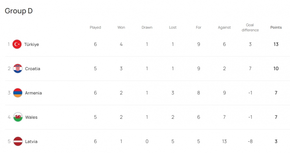The width and height of the screenshot is (290, 153).
Task: Click Türkiye's 13 points value
Action: coord(276,44)
